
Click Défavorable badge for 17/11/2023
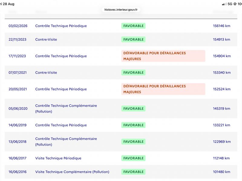coord(163,56)
